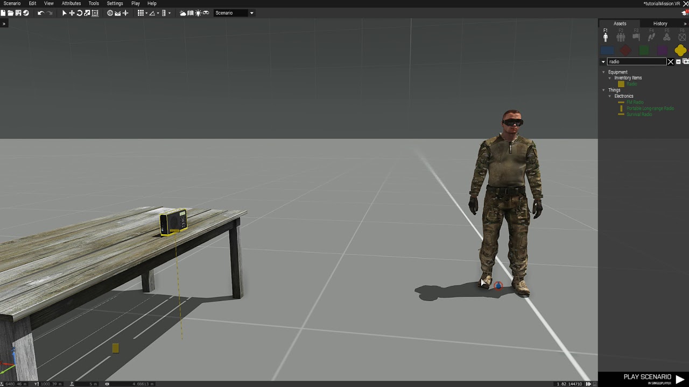Screen dimensions: 689x387
Task: Redo the last undone action
Action: tap(50, 13)
